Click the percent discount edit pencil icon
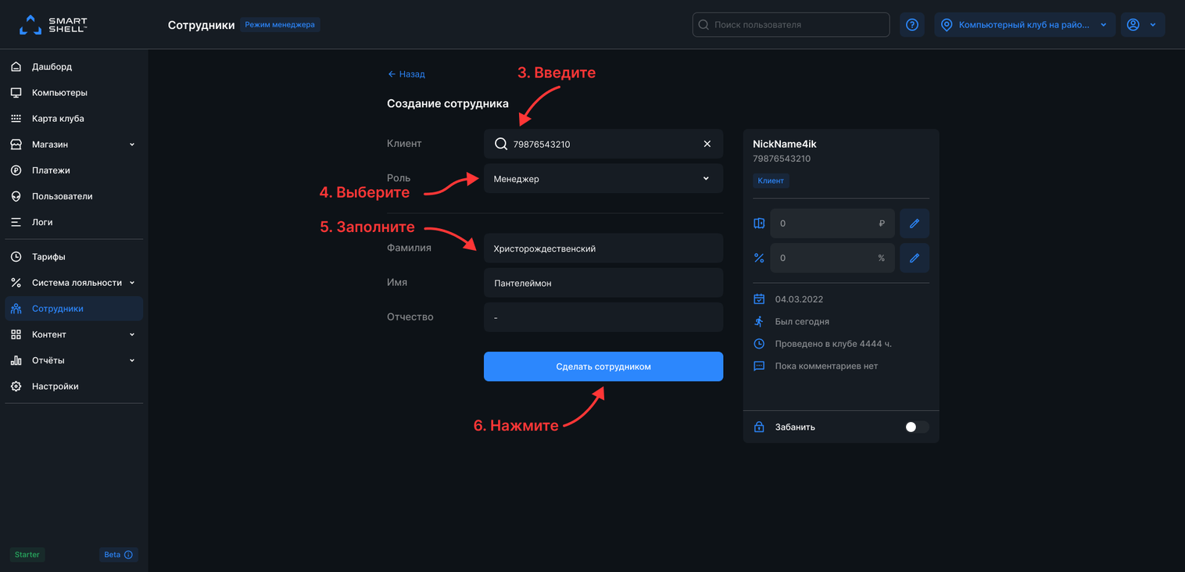Viewport: 1185px width, 572px height. 915,257
